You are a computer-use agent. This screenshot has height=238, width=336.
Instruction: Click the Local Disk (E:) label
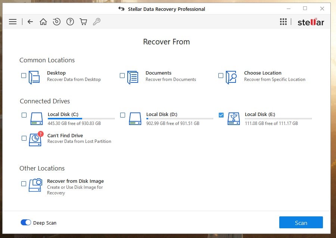pos(260,114)
